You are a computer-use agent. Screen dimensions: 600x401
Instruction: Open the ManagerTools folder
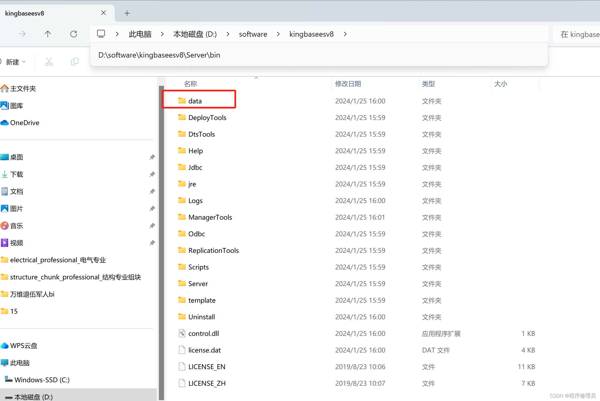[x=210, y=217]
